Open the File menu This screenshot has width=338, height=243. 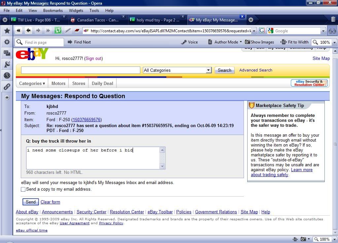coord(7,11)
